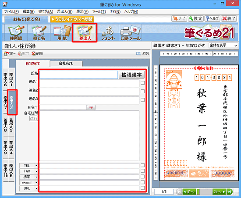Viewport: 241px width, 198px height.
Task: Click the TEL number input field
Action: click(x=89, y=166)
